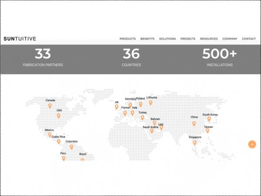The width and height of the screenshot is (261, 196).
Task: Click the Contact link
Action: pyautogui.click(x=249, y=39)
